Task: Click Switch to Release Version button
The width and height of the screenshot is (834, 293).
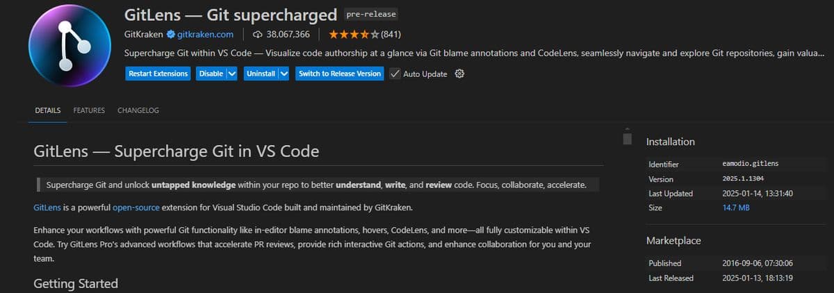Action: 340,74
